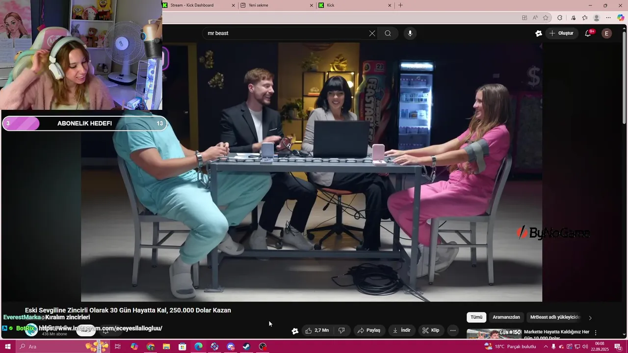Open Microsoft Edge from the taskbar
The height and width of the screenshot is (353, 628).
[198, 347]
